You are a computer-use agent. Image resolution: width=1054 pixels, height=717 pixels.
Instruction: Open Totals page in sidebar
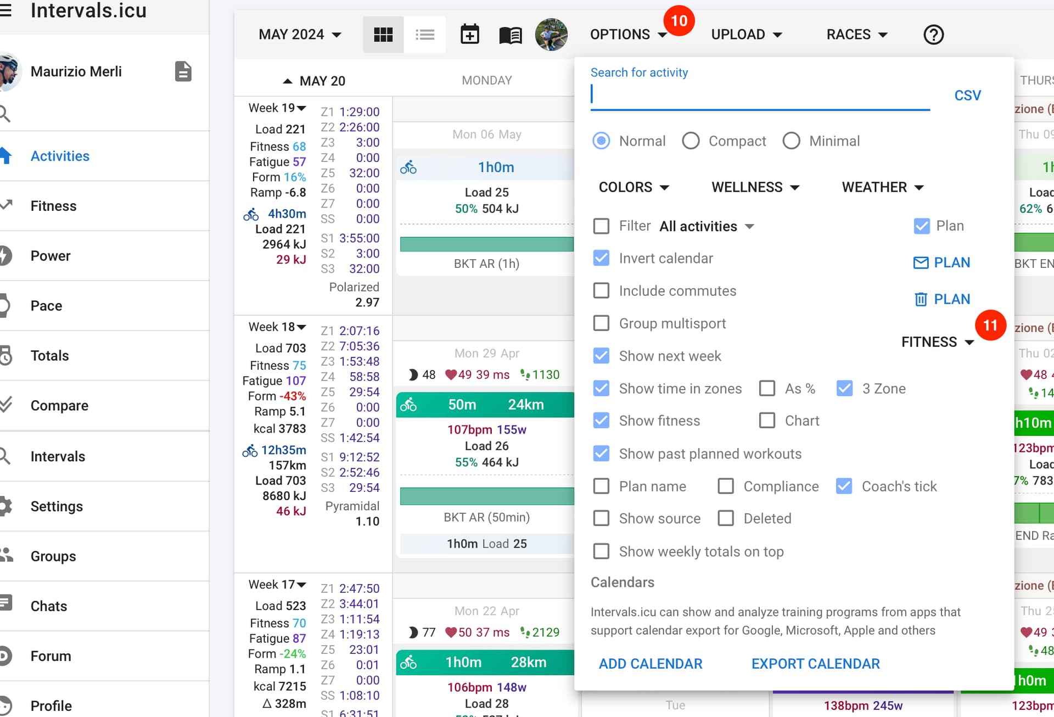(x=49, y=356)
